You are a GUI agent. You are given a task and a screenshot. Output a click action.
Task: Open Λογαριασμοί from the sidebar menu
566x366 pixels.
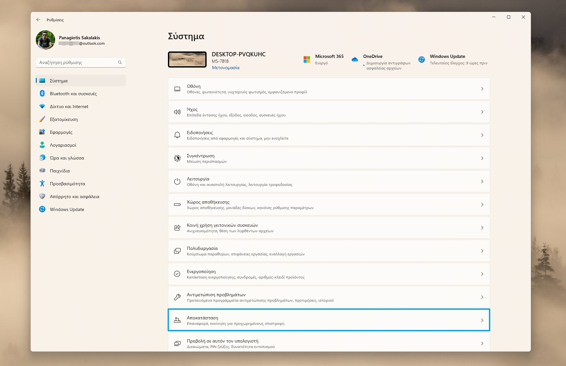63,145
